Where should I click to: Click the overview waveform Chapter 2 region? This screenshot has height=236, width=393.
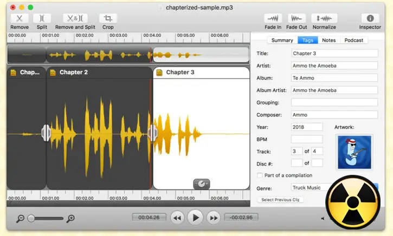coord(99,55)
